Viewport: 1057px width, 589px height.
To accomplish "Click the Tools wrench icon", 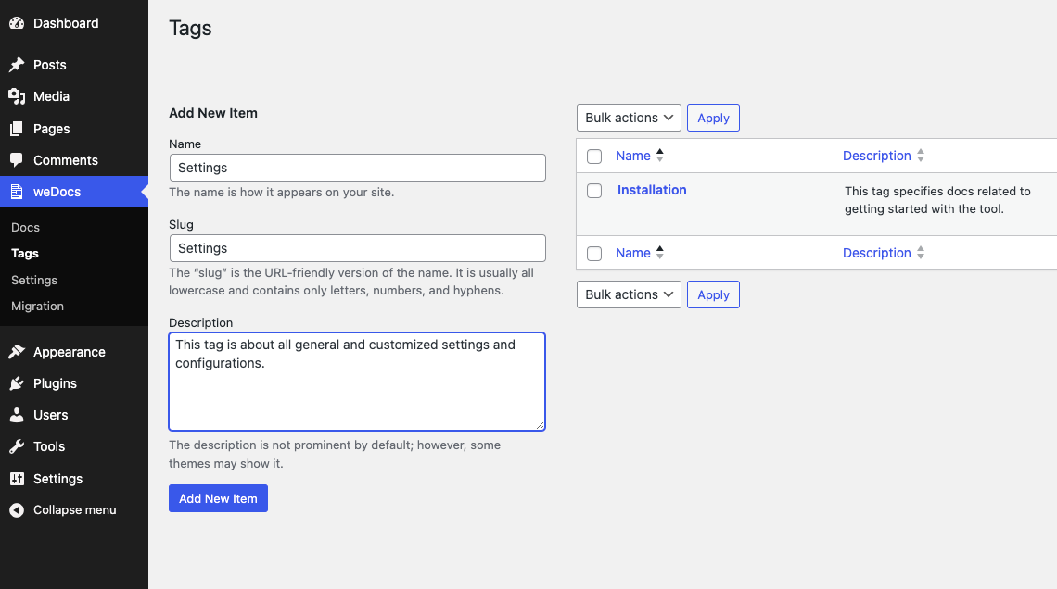I will [17, 446].
